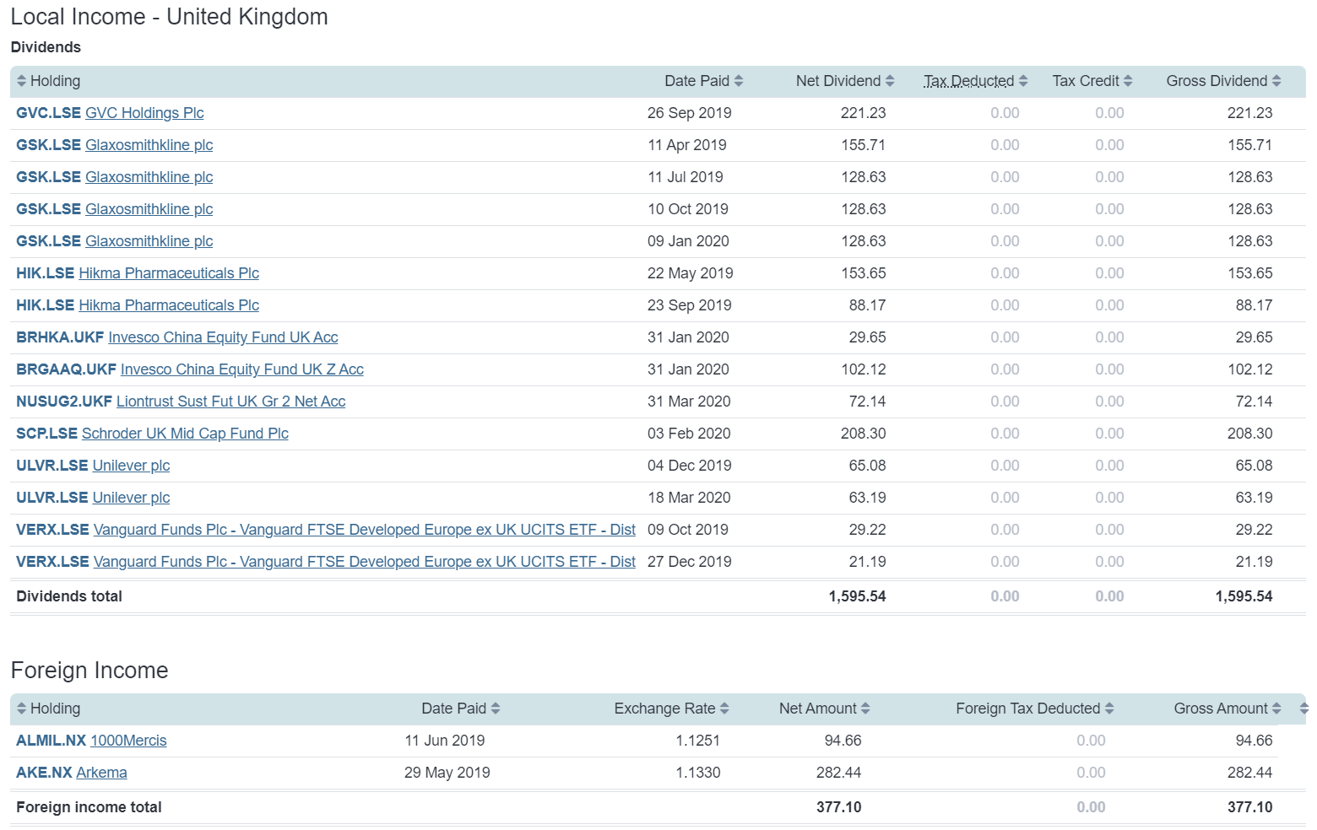Screen dimensions: 1317x830
Task: Click the BRGAAQ.UKF ticker text
Action: tap(67, 369)
